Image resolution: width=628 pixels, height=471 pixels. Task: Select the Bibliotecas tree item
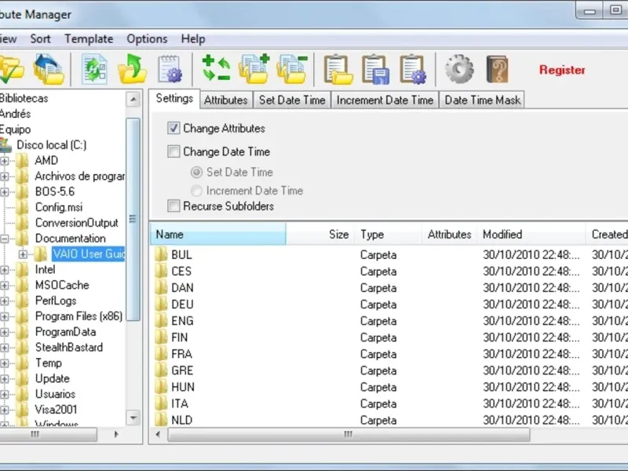click(24, 98)
